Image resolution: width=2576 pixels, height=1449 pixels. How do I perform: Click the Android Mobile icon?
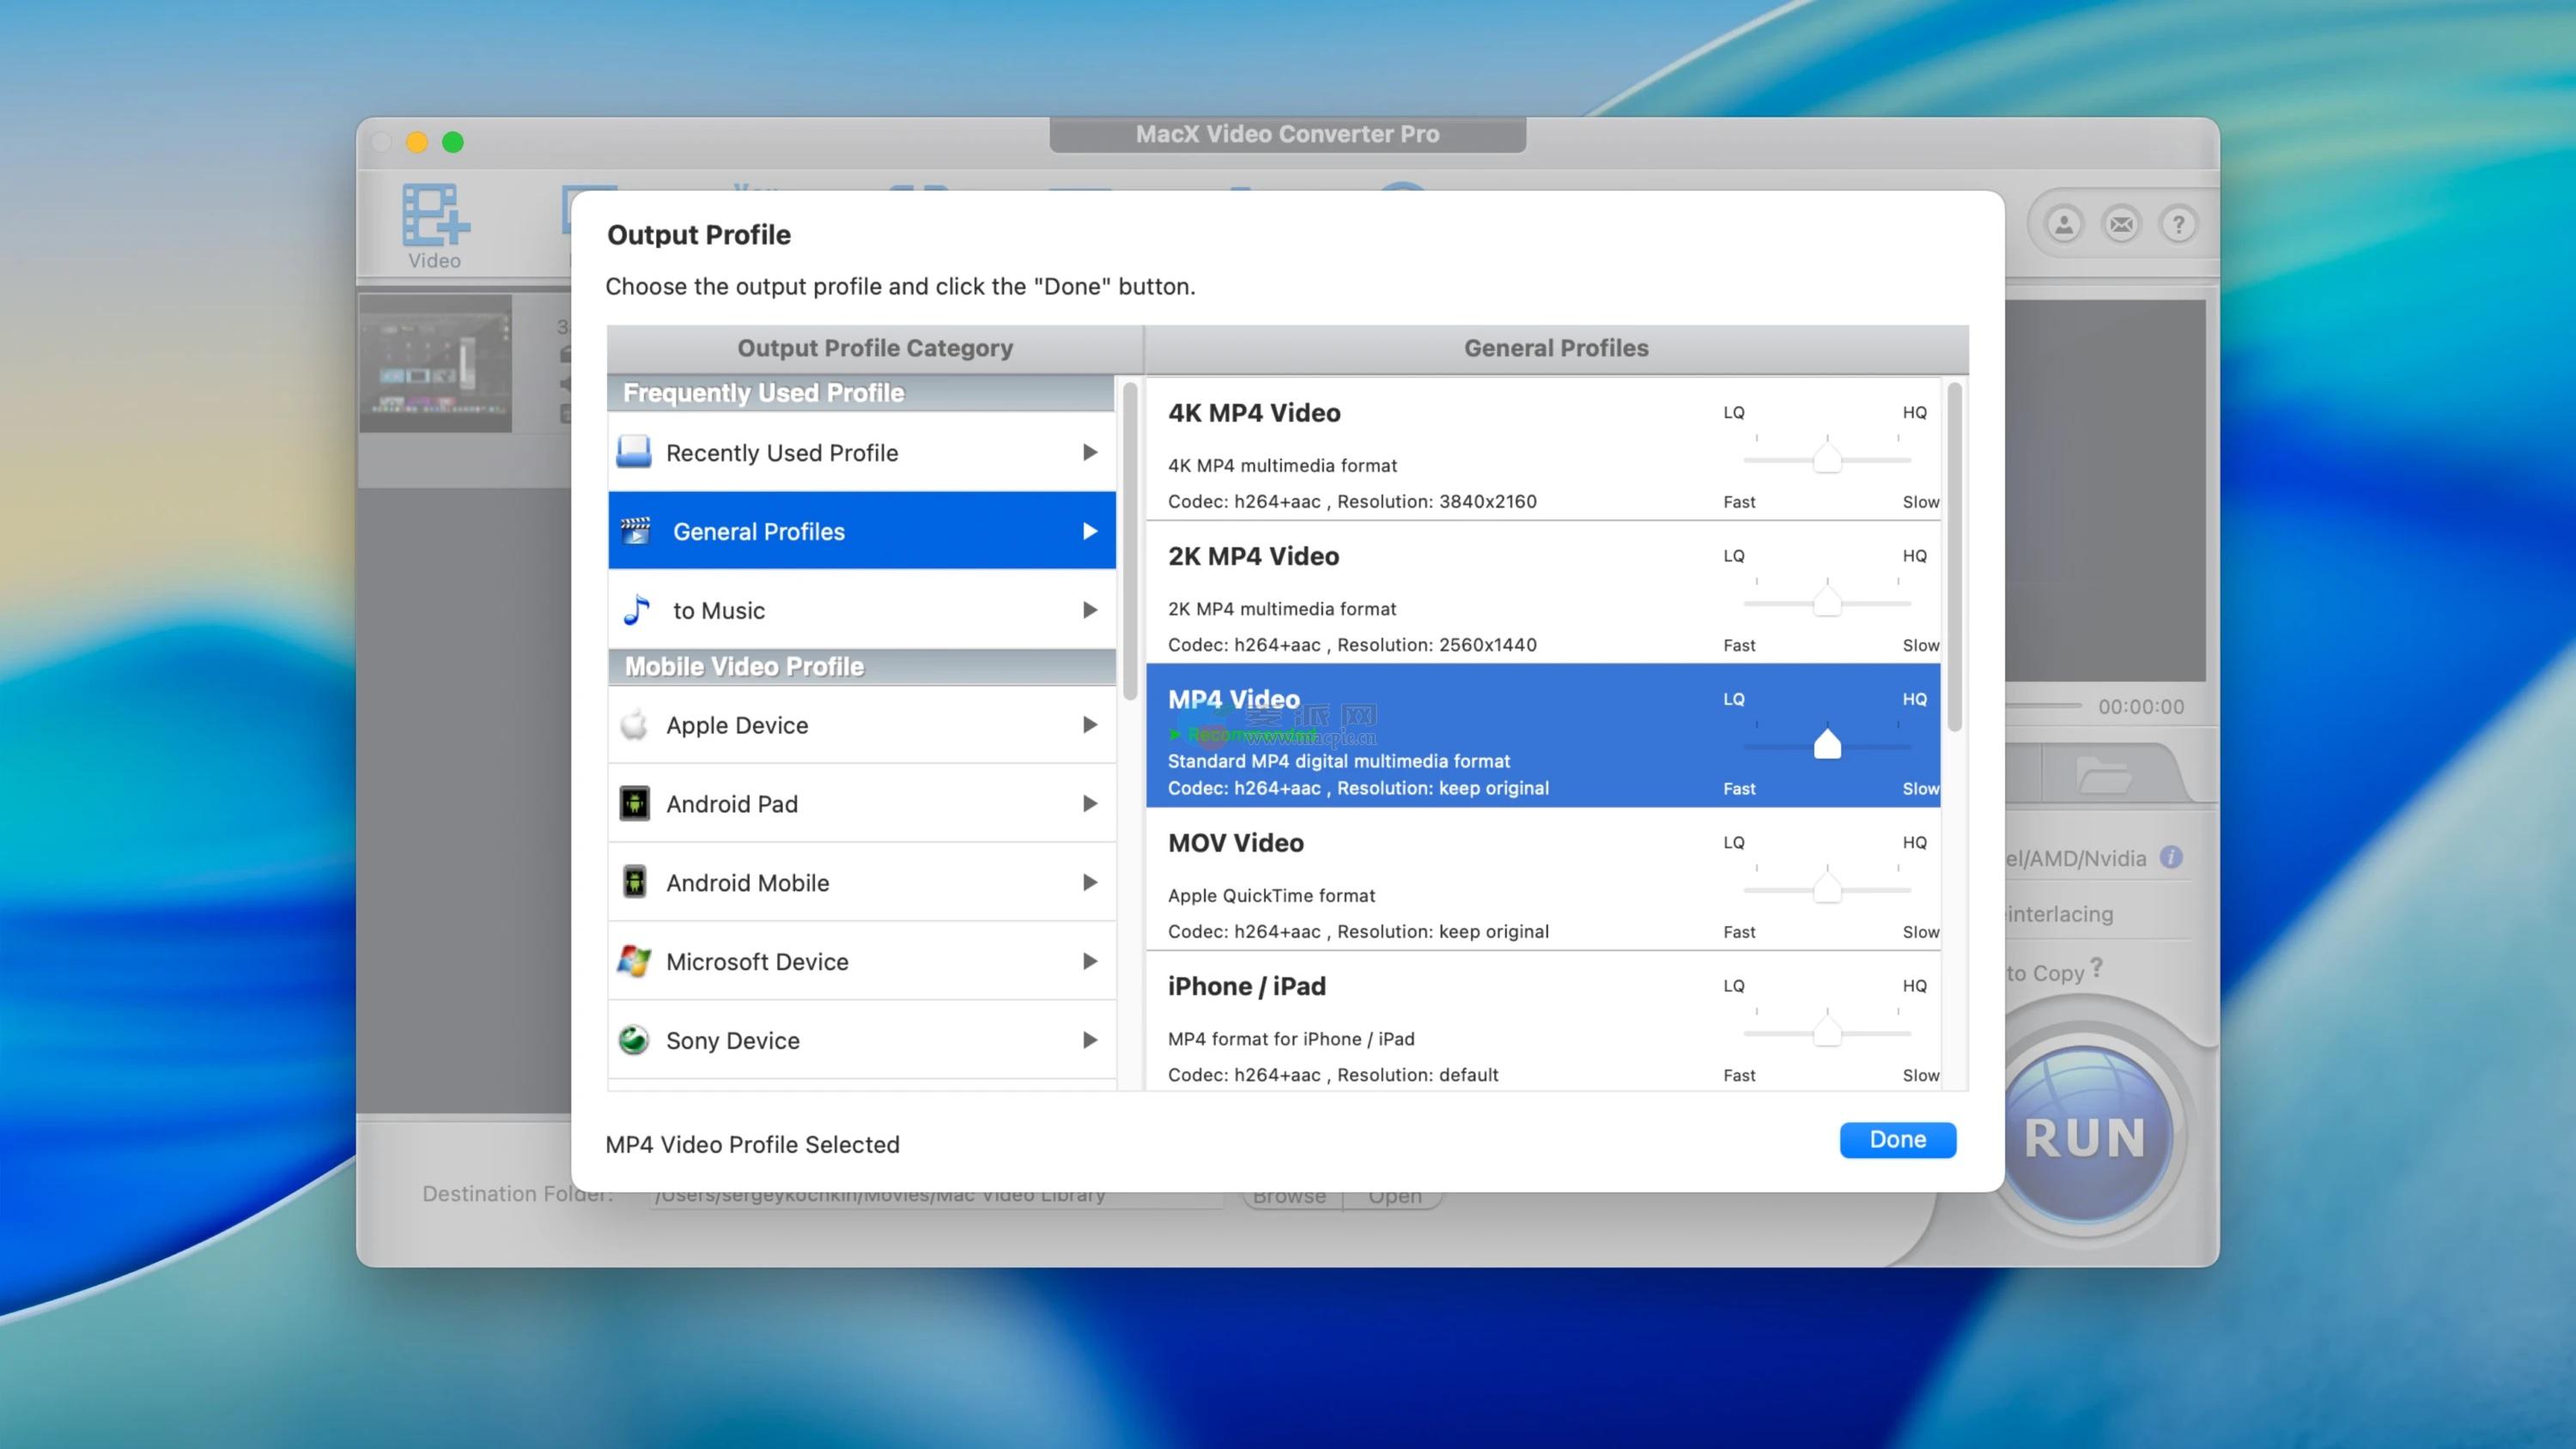[634, 882]
